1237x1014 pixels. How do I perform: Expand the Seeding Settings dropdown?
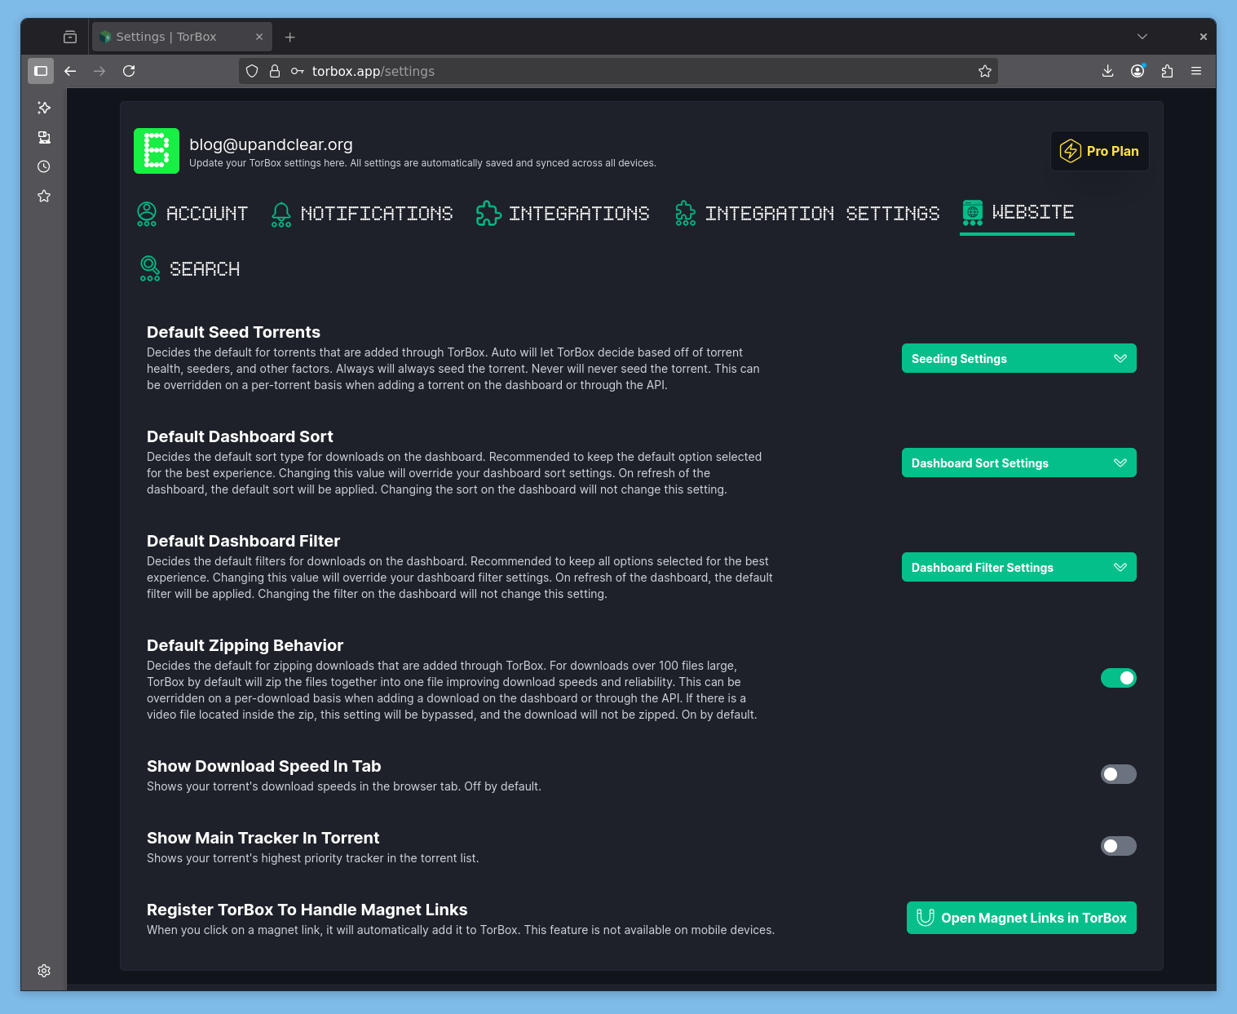1019,358
